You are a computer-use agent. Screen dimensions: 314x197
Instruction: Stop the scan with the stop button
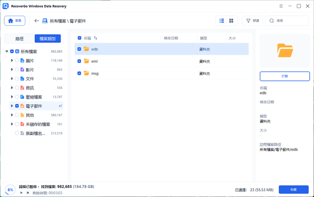(28, 193)
